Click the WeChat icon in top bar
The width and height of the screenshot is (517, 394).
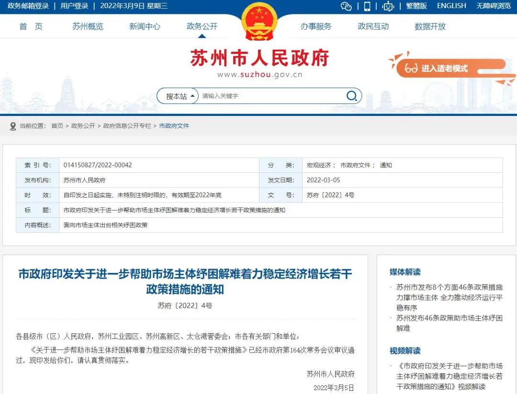(x=346, y=6)
